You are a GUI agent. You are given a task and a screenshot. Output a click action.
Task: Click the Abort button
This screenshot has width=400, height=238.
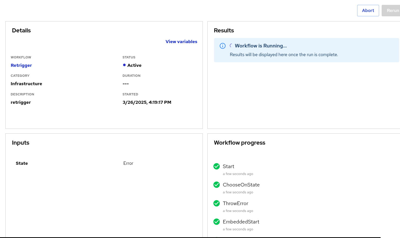[368, 10]
